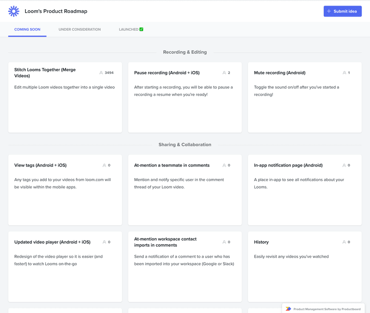This screenshot has height=313, width=370.
Task: Click the vote icon on At-mention a teammate card
Action: 224,165
